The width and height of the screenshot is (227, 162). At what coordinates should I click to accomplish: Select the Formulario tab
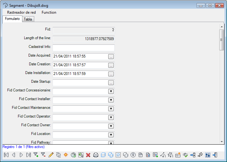point(12,19)
